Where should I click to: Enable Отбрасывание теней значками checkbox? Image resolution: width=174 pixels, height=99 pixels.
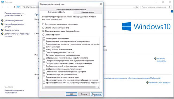(44, 58)
